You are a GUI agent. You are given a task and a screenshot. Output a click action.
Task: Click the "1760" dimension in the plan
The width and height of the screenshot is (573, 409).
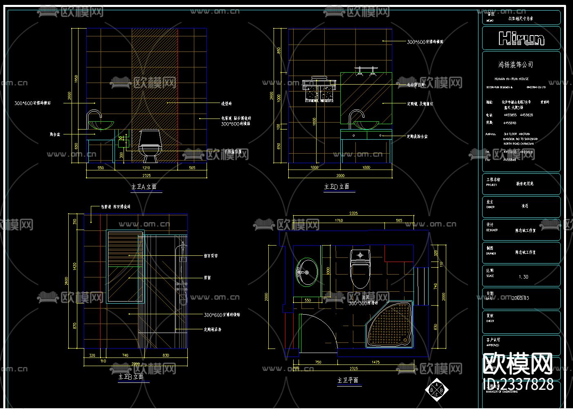coord(339,221)
